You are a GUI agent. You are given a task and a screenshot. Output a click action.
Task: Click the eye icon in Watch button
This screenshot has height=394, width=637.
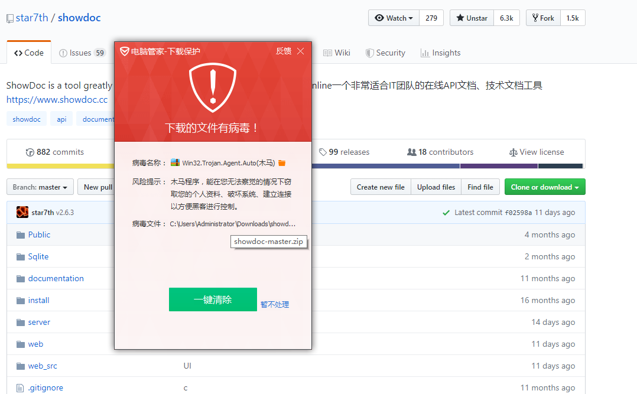[x=379, y=18]
